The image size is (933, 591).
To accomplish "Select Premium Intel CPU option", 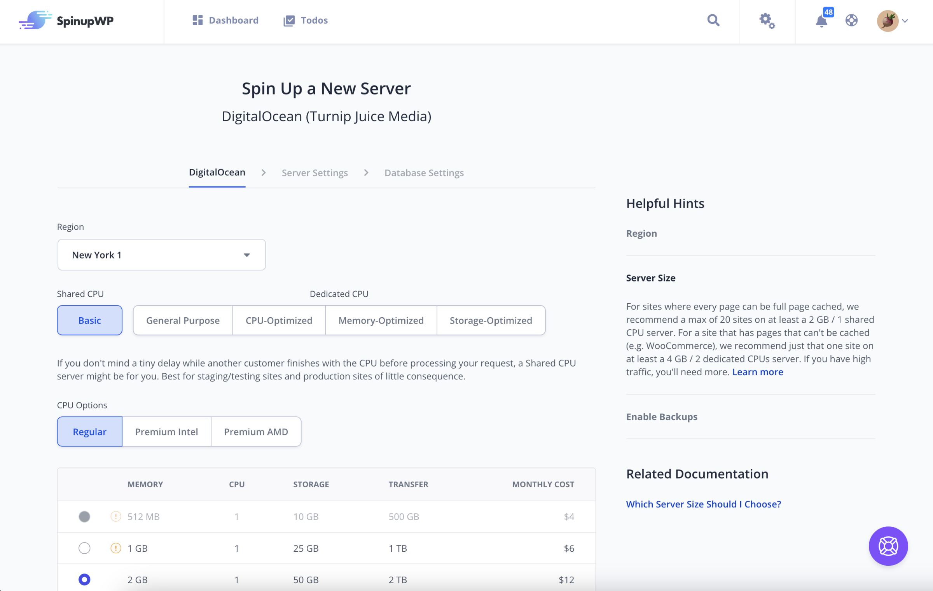I will 167,431.
